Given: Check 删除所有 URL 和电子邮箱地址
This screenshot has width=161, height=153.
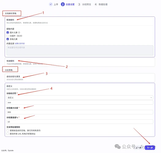Looking at the screenshot, I should pyautogui.click(x=8, y=134).
